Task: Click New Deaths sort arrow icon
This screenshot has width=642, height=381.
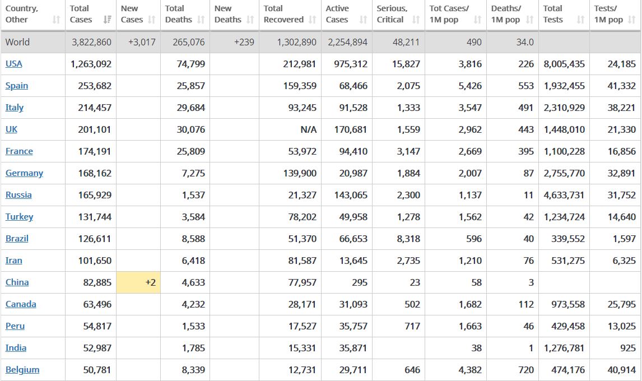Action: 250,20
